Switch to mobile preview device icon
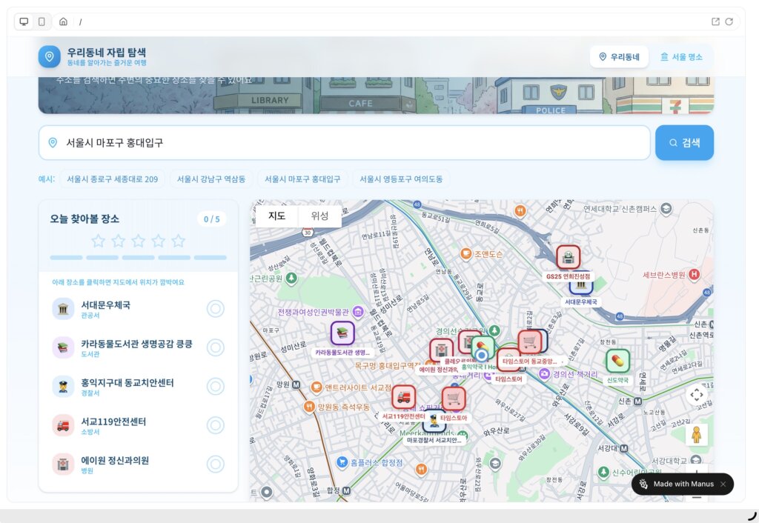Screen dimensions: 759x523 pyautogui.click(x=42, y=21)
